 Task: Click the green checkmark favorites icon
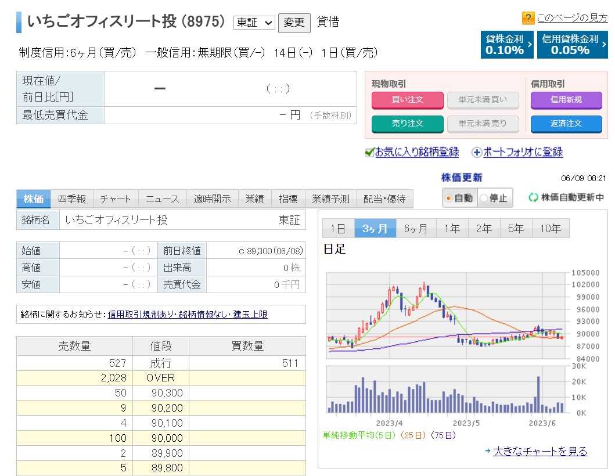tap(369, 152)
